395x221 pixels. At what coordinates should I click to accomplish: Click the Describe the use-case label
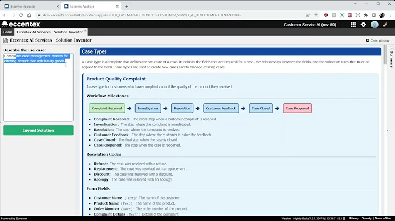click(x=25, y=50)
